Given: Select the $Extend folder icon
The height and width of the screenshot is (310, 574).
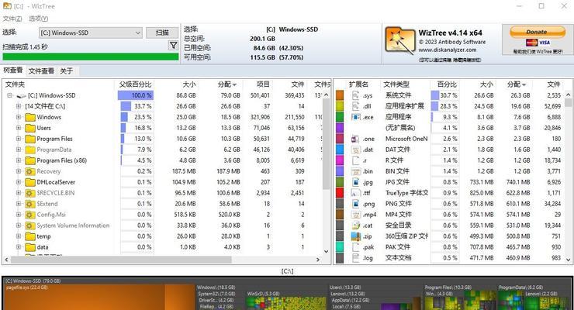Looking at the screenshot, I should coord(30,204).
